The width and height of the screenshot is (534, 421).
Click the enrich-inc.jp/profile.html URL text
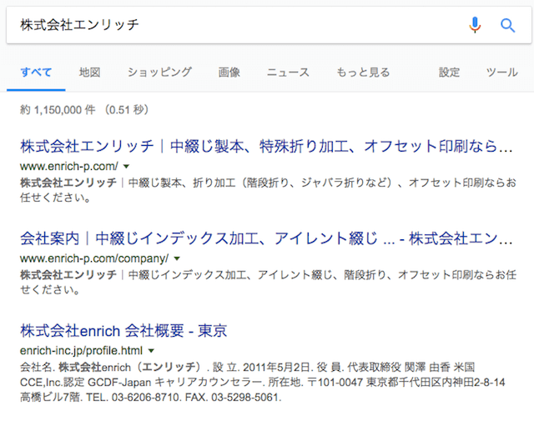[82, 350]
